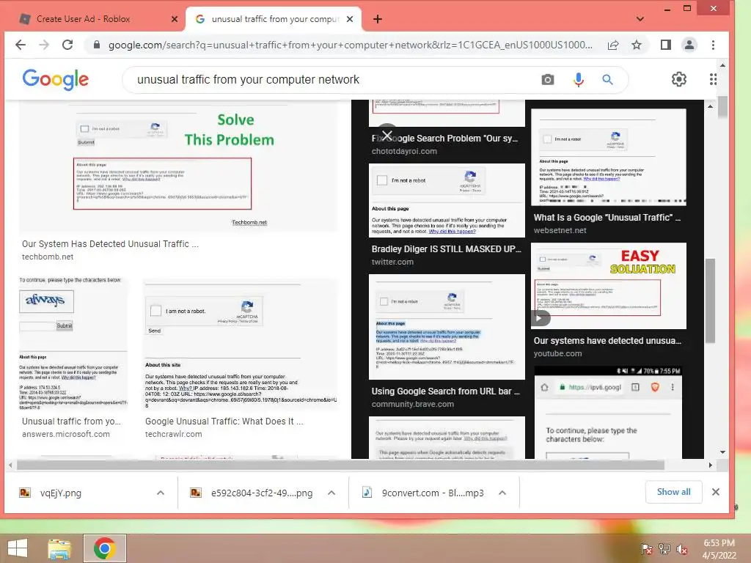The image size is (751, 563).
Task: Open Google quick settings gear
Action: [678, 79]
